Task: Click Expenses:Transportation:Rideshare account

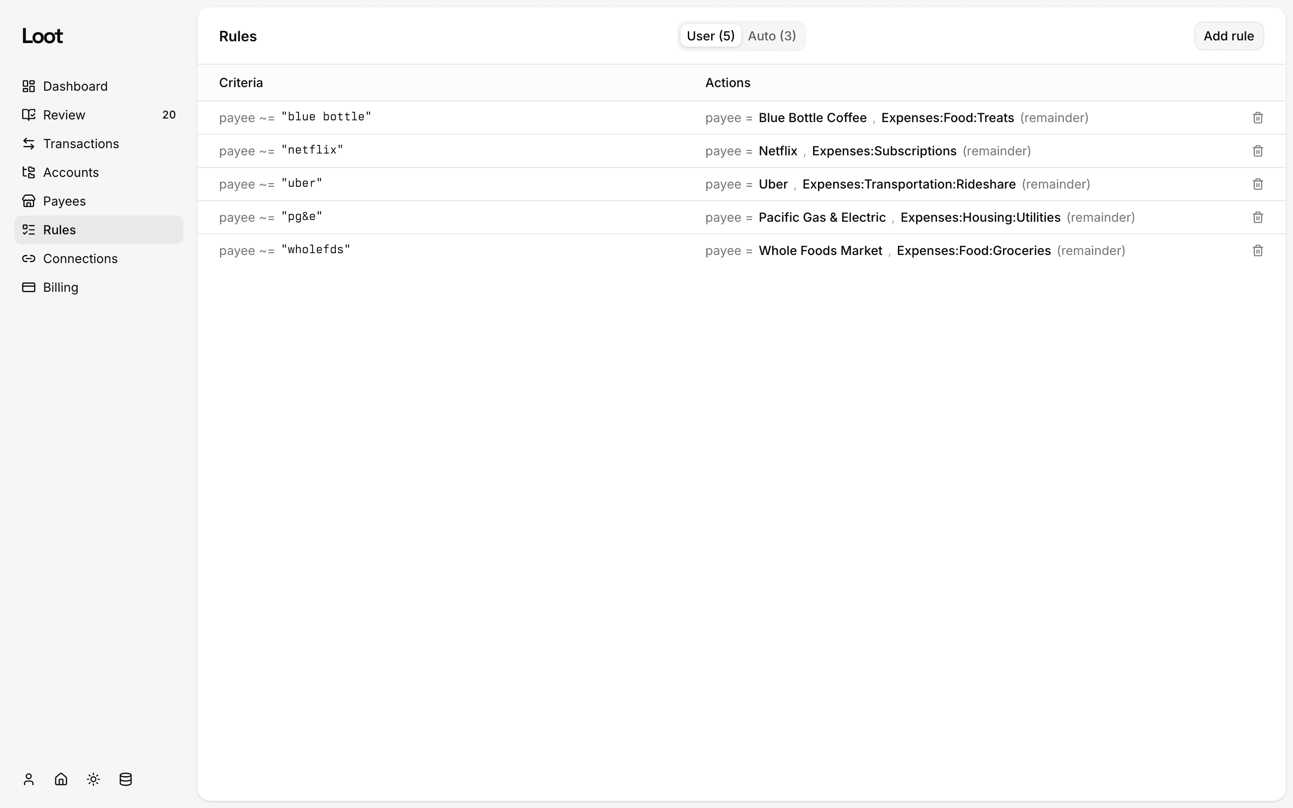Action: [909, 184]
